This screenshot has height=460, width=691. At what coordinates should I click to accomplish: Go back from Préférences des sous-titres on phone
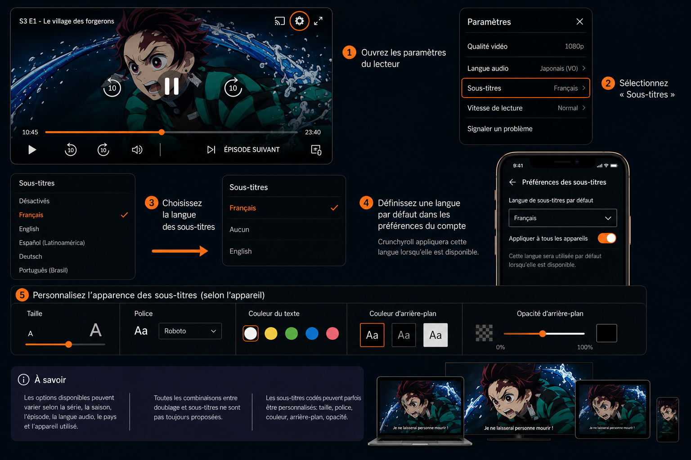[512, 182]
